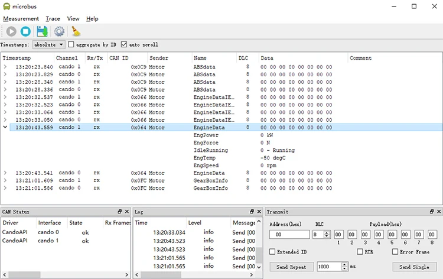Image resolution: width=443 pixels, height=279 pixels.
Task: Open settings via the gear icon
Action: pyautogui.click(x=59, y=31)
